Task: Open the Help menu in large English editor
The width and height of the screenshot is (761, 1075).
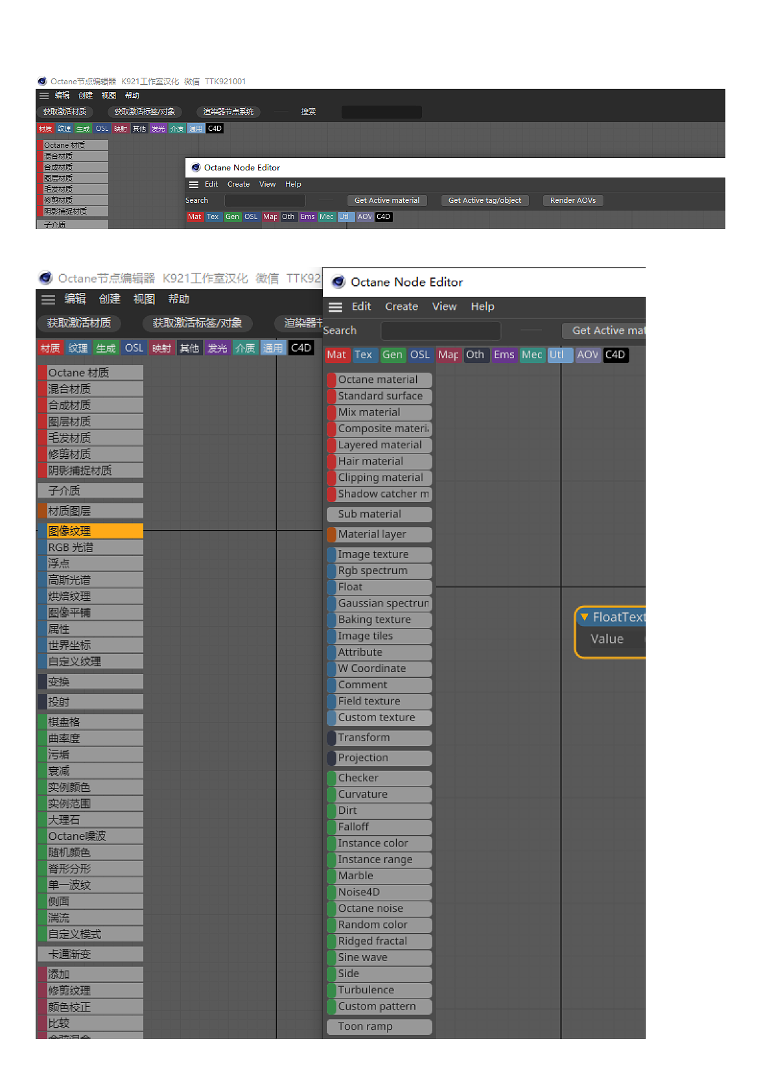Action: (482, 306)
